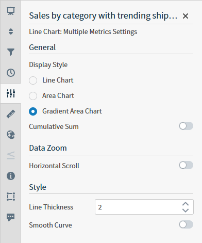Click the 'Line Thickness' label text
The width and height of the screenshot is (202, 243).
[x=51, y=207]
